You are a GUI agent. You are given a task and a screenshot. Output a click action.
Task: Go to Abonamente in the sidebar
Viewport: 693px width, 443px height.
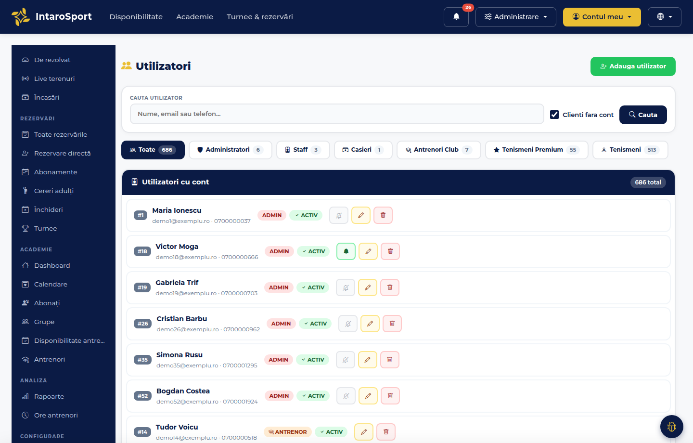[x=64, y=172]
